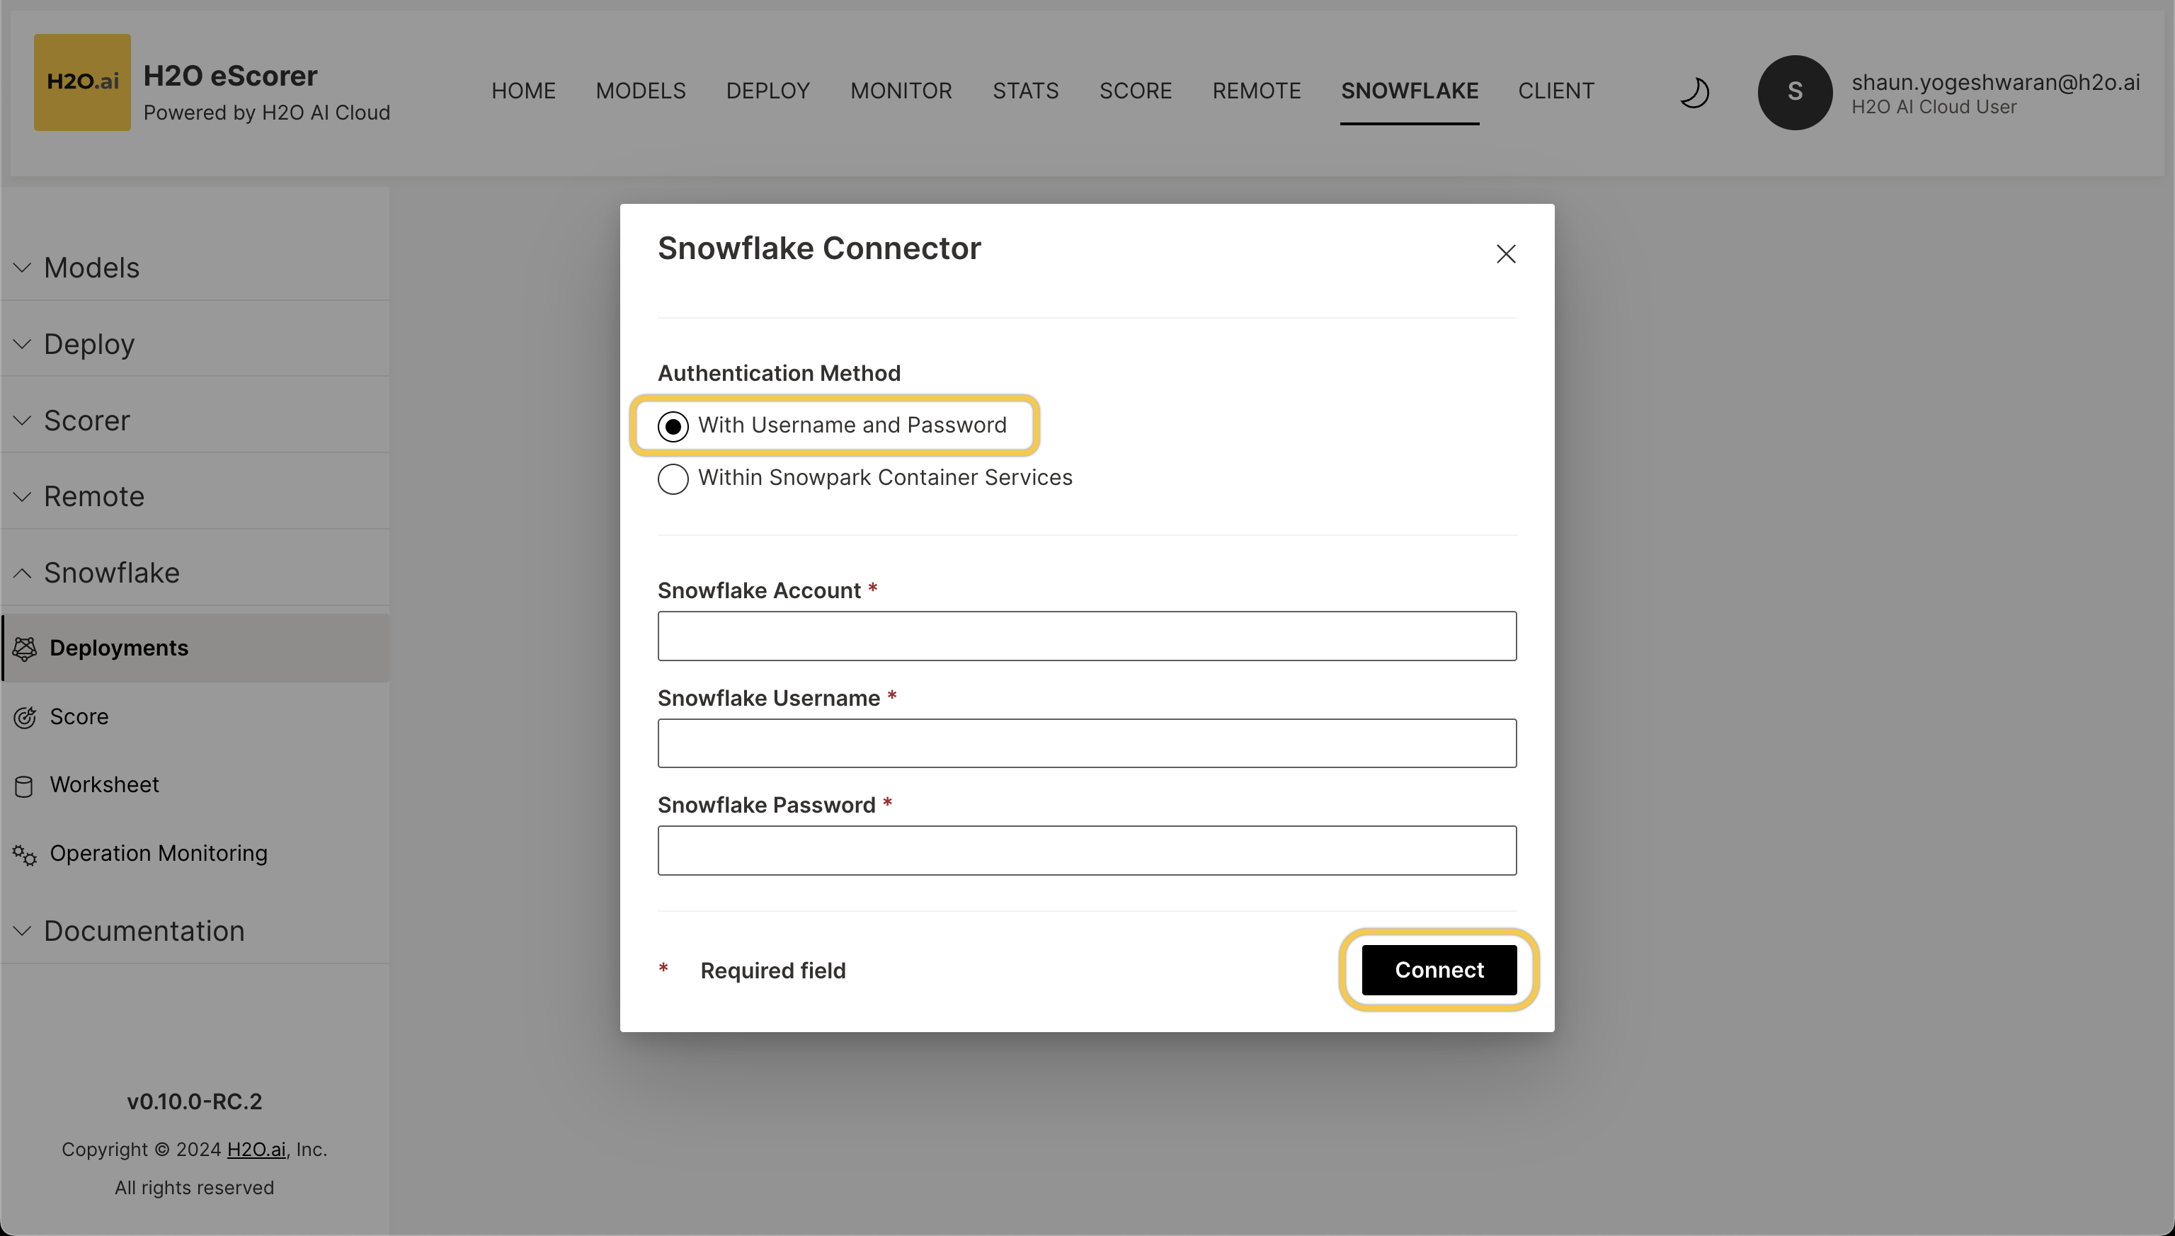Open the H2O.ai copyright link
2175x1236 pixels.
(256, 1150)
